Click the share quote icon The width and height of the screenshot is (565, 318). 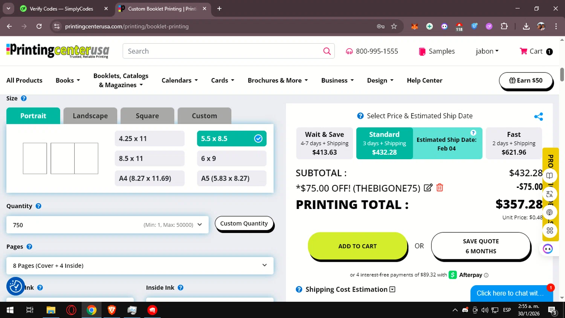coord(539,117)
